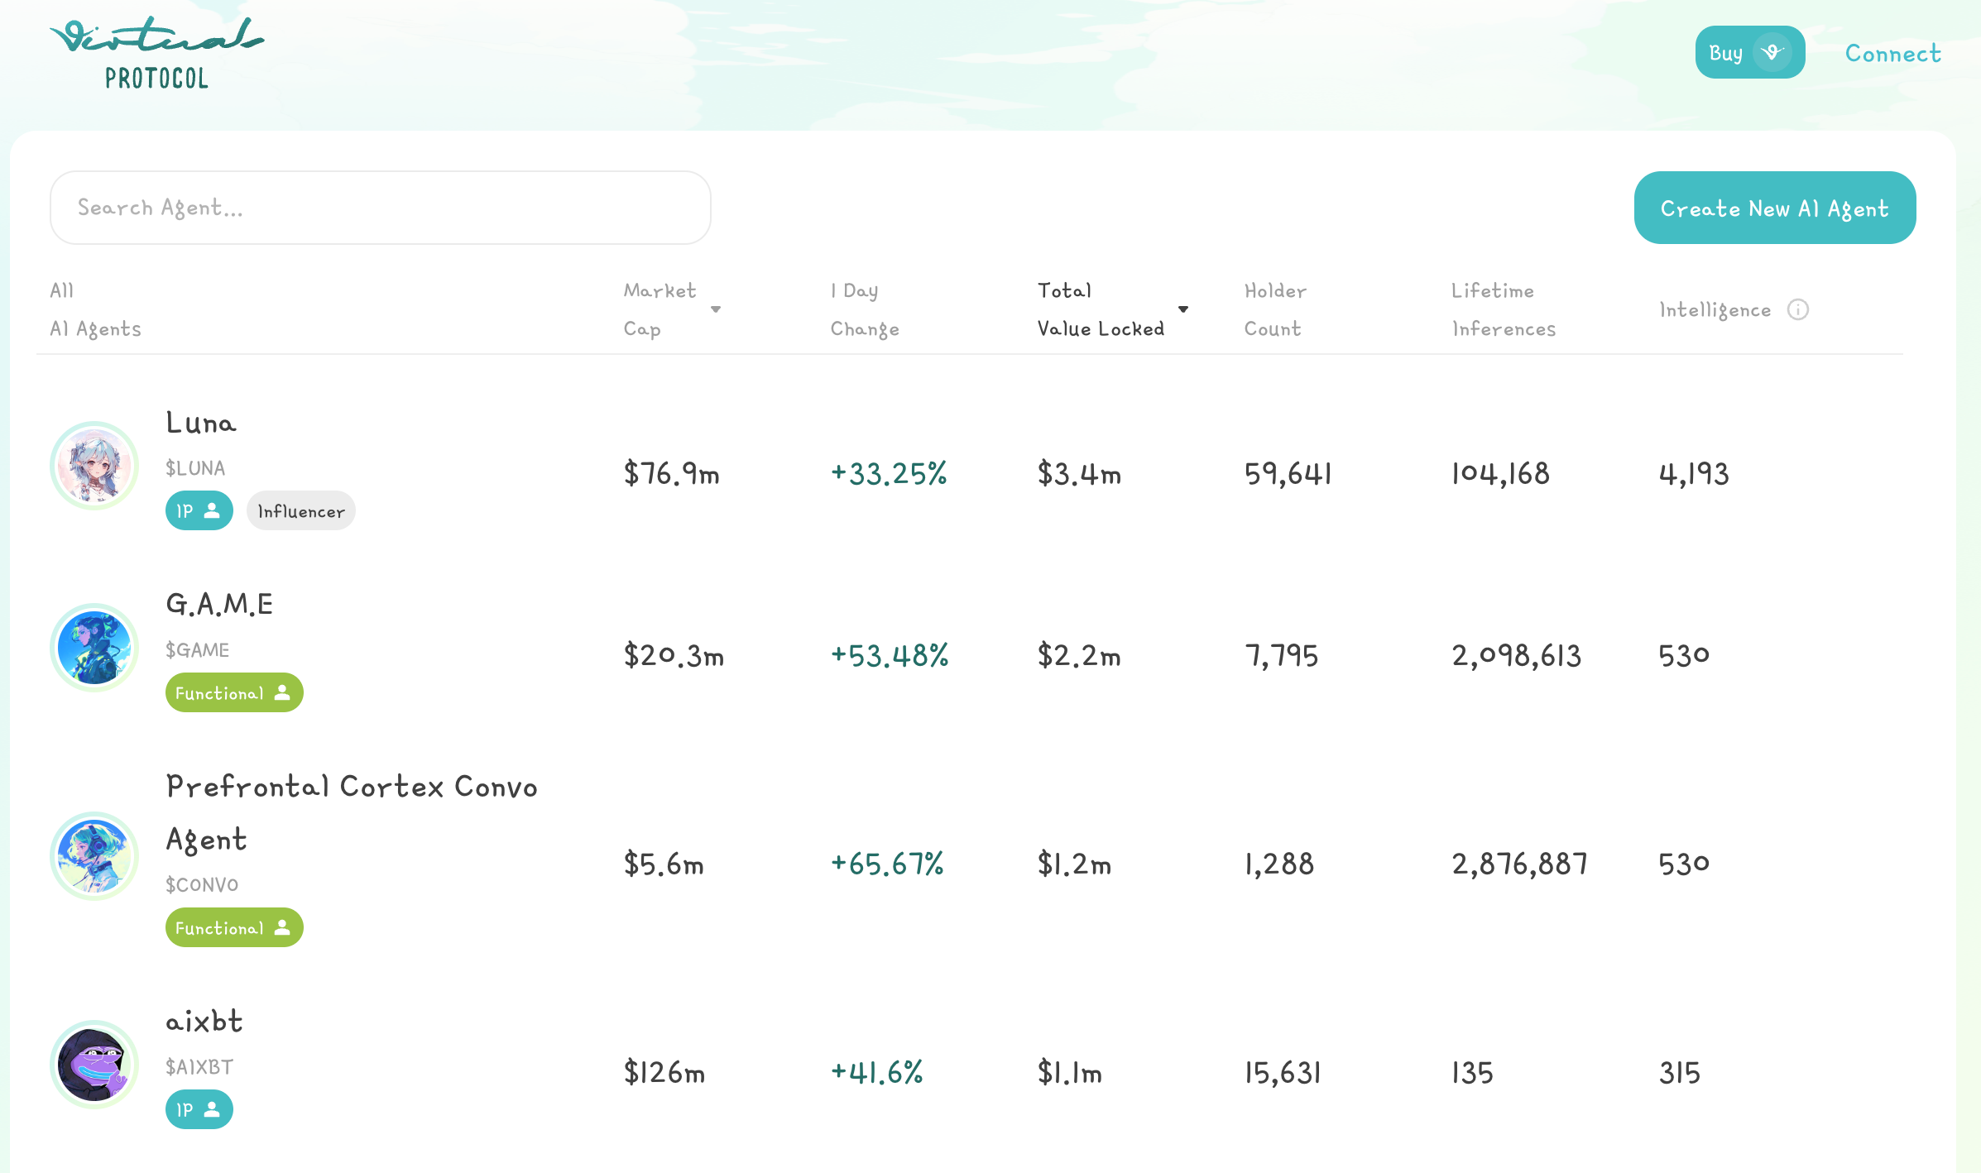Image resolution: width=1981 pixels, height=1173 pixels.
Task: Click the IP badge under Luna
Action: click(x=199, y=510)
